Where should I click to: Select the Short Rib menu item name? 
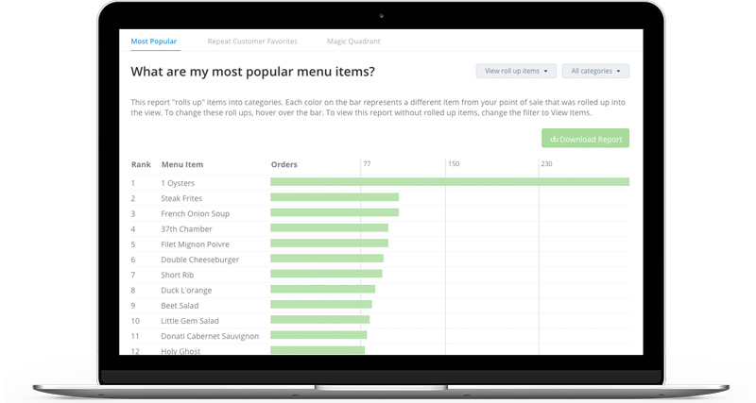[x=177, y=275]
